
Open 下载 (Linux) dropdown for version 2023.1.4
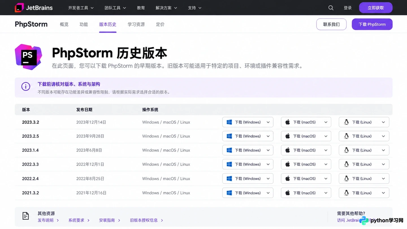tap(364, 150)
